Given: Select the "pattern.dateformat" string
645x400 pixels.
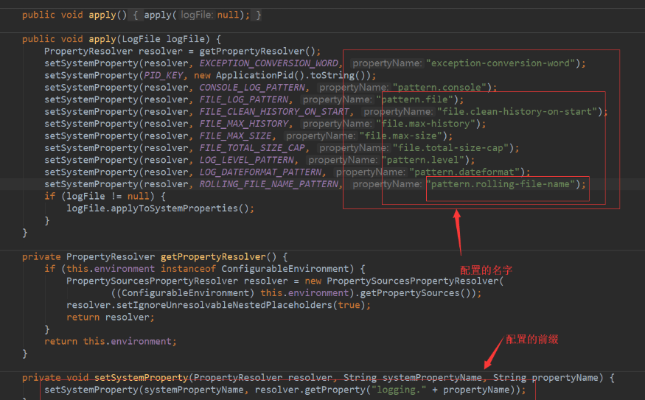Looking at the screenshot, I should click(464, 172).
